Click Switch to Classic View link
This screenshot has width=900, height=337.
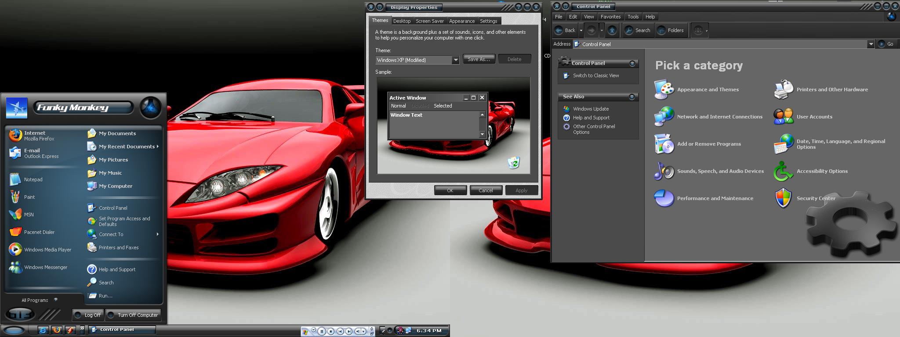595,75
